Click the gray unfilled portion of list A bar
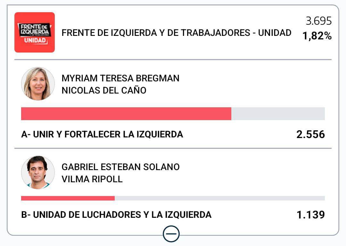The image size is (346, 246). (x=278, y=114)
